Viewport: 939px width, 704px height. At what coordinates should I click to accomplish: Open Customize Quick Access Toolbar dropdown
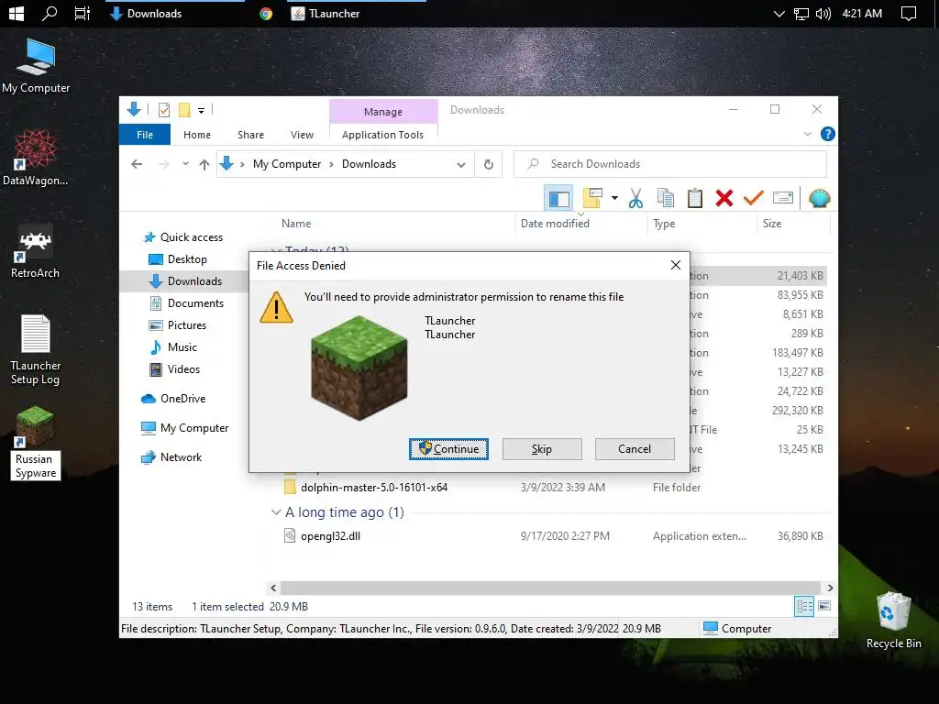(x=201, y=111)
